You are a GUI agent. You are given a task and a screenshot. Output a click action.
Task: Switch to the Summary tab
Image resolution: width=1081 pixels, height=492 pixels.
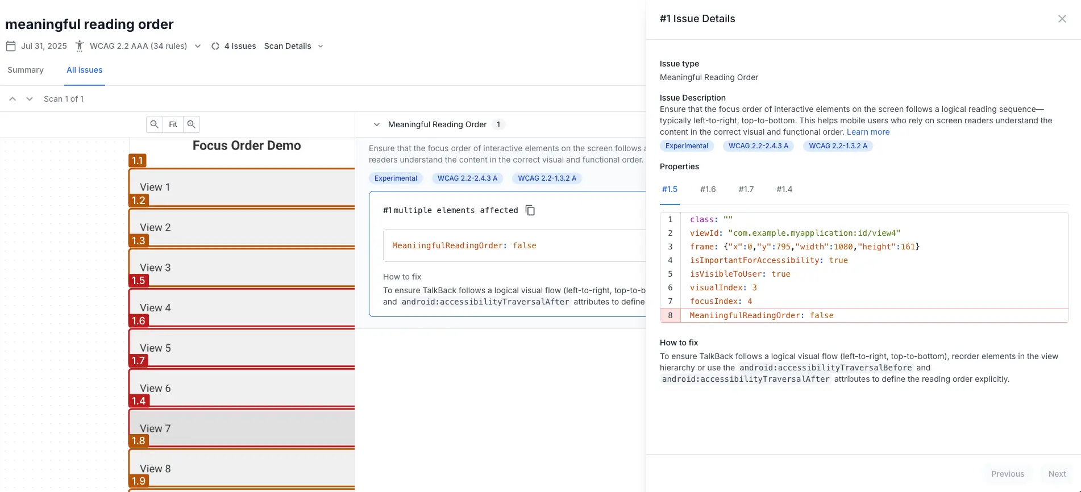coord(26,70)
